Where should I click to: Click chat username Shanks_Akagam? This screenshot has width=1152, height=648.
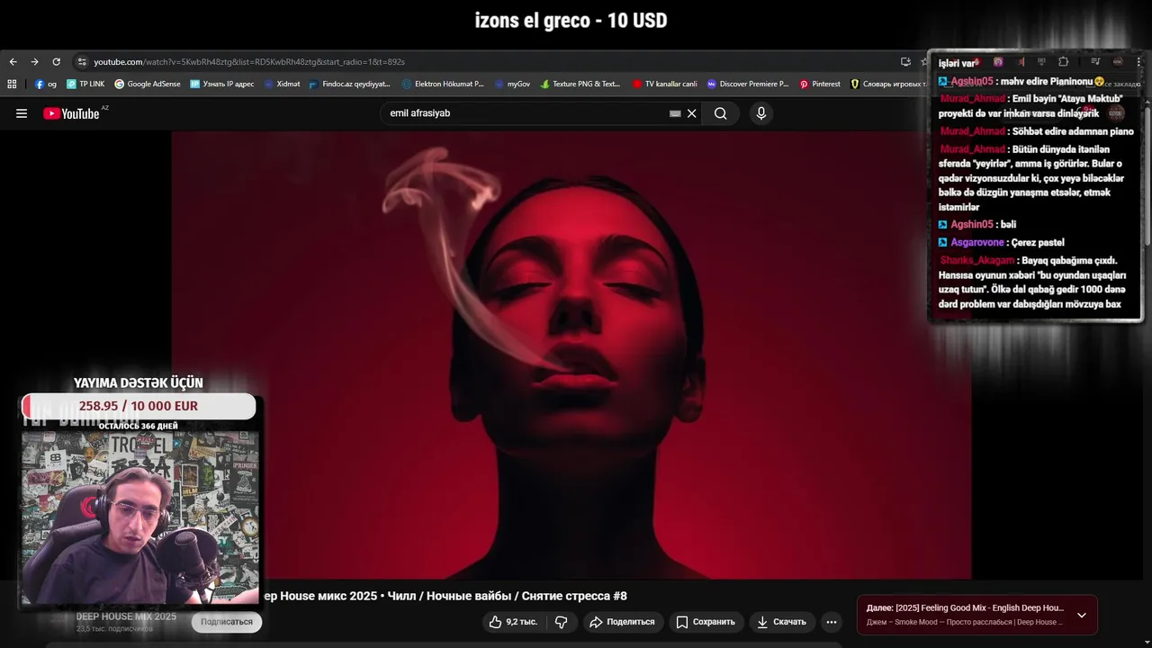tap(977, 260)
